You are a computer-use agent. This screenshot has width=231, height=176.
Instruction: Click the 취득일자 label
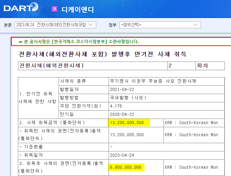(x=31, y=155)
